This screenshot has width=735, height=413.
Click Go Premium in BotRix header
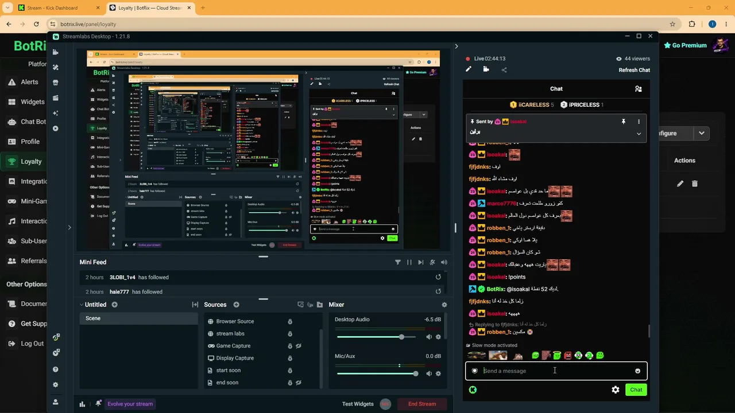[x=685, y=45]
